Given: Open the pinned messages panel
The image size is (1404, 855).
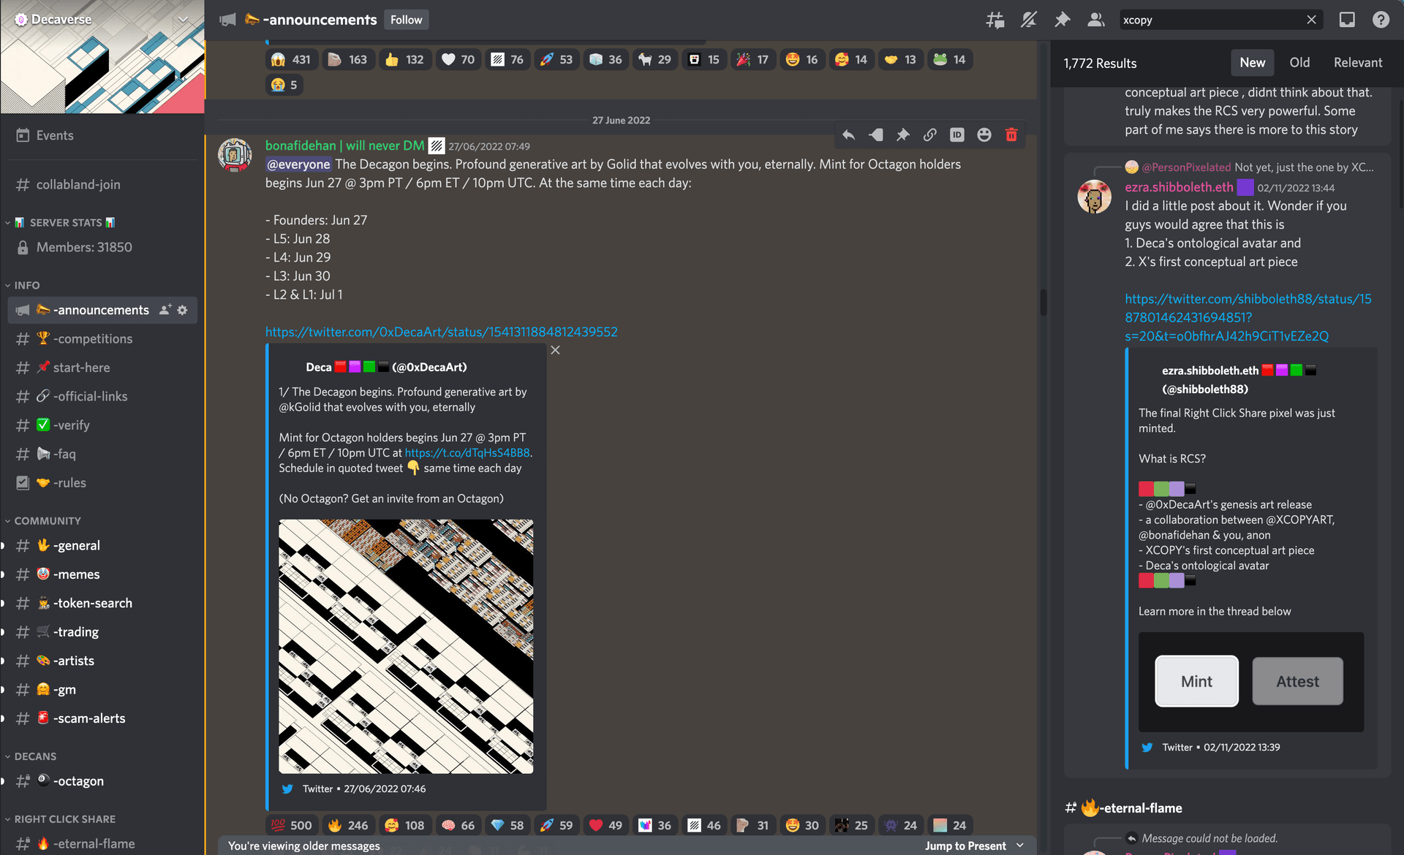Looking at the screenshot, I should [x=1063, y=20].
